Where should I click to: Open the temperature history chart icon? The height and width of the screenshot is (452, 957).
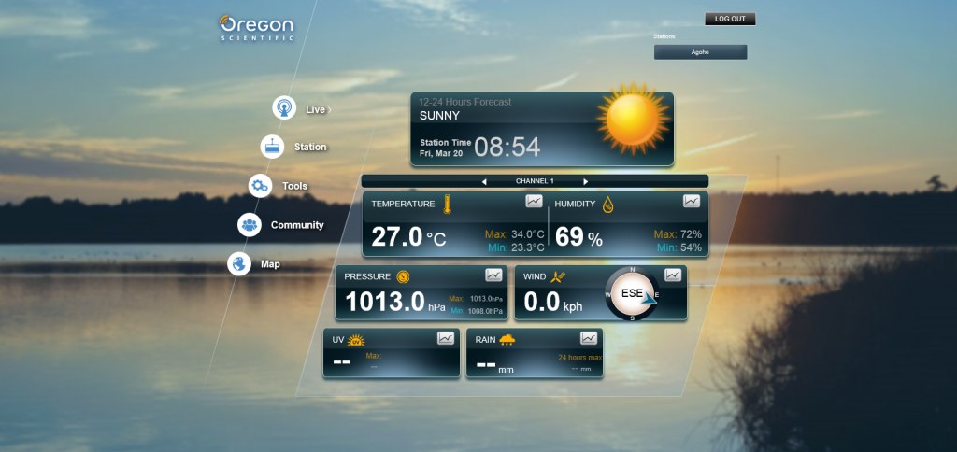click(x=534, y=201)
